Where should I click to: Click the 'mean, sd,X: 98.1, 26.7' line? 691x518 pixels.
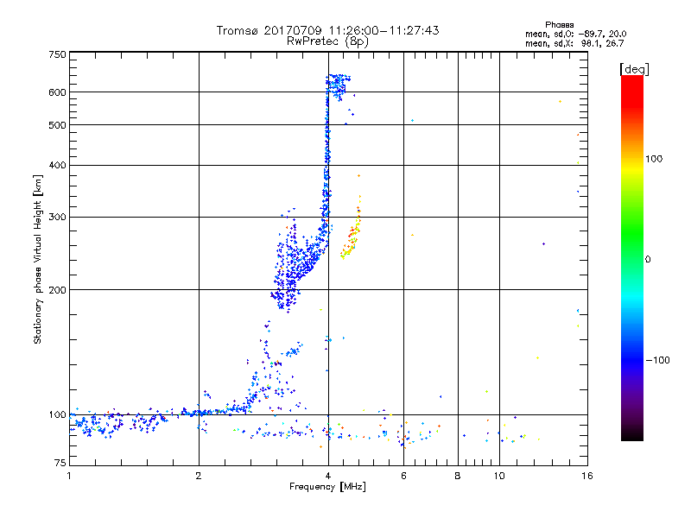[x=574, y=43]
